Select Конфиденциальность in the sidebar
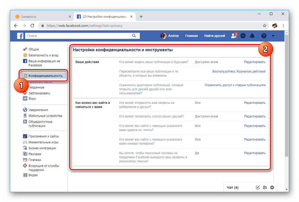This screenshot has height=202, width=299. pos(45,75)
